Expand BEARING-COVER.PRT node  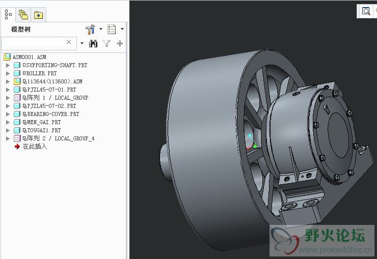click(x=8, y=114)
